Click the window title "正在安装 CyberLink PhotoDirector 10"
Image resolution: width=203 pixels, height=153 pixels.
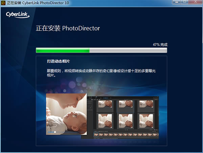click(38, 3)
